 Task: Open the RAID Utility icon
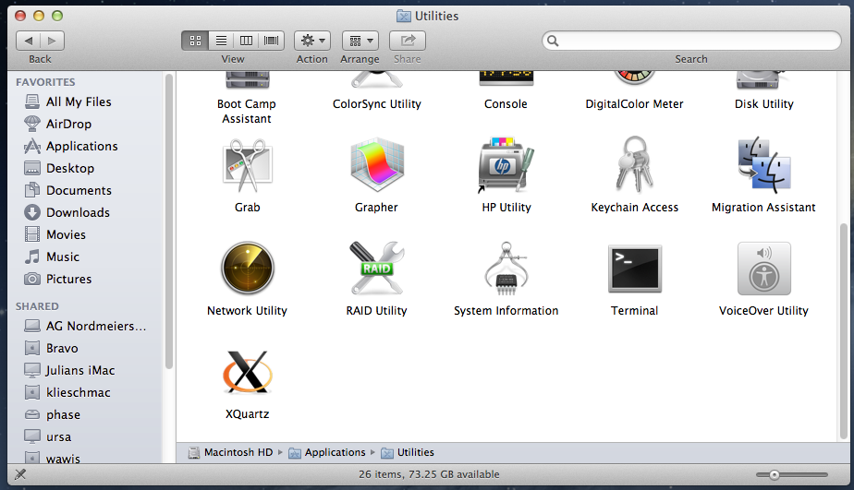click(376, 269)
